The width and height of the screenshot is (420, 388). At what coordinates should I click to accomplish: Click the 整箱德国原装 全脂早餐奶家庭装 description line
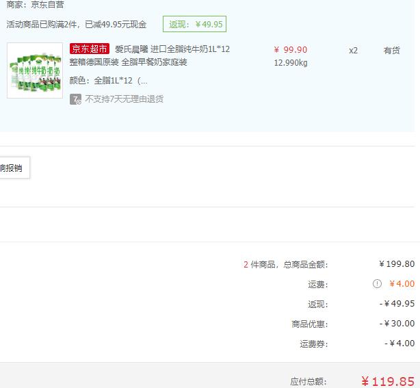pyautogui.click(x=129, y=62)
